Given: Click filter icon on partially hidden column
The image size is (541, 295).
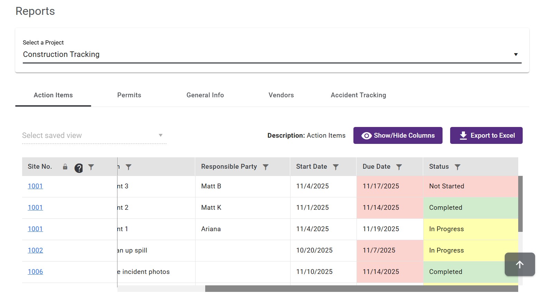Looking at the screenshot, I should click(129, 167).
